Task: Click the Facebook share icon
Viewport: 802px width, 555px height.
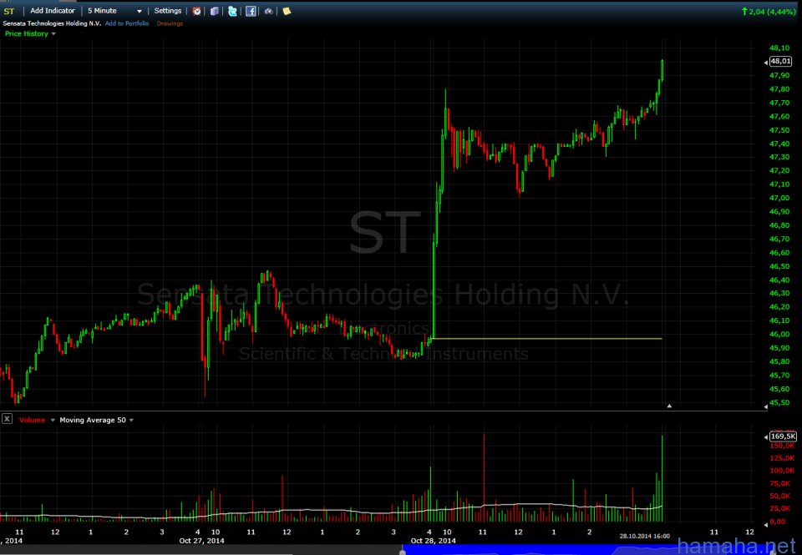Action: point(251,11)
